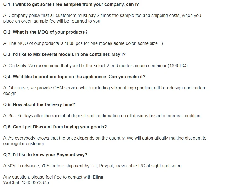Click the OEM service answer paragraph
Image resolution: width=228 pixels, height=190 pixels.
point(104,91)
